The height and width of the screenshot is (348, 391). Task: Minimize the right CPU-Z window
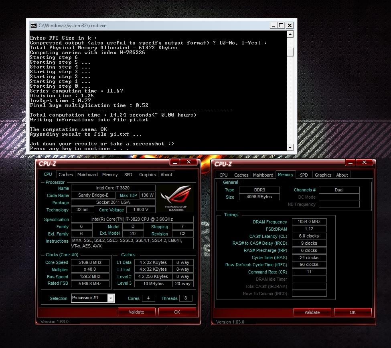click(x=350, y=163)
